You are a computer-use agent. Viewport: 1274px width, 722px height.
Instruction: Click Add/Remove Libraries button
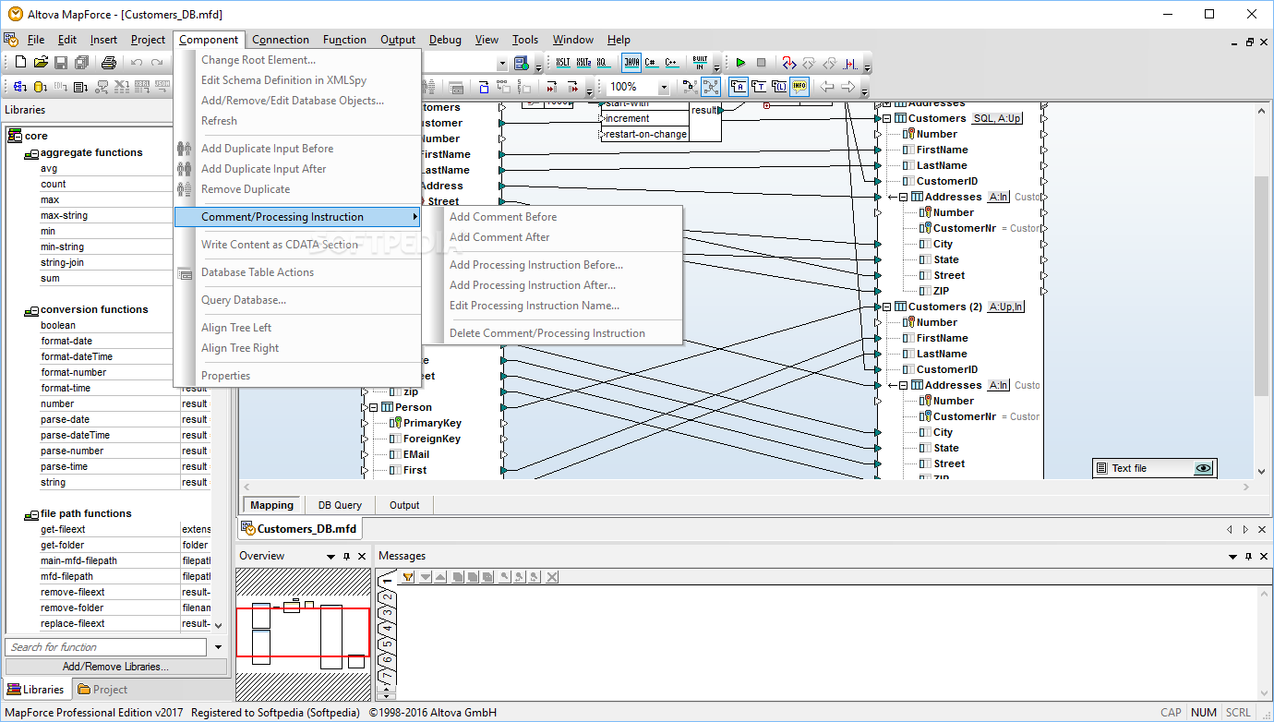pos(115,667)
